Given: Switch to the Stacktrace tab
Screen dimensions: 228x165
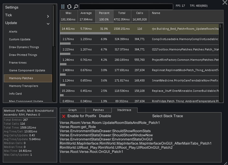Looking at the screenshot, I should pos(124,110).
